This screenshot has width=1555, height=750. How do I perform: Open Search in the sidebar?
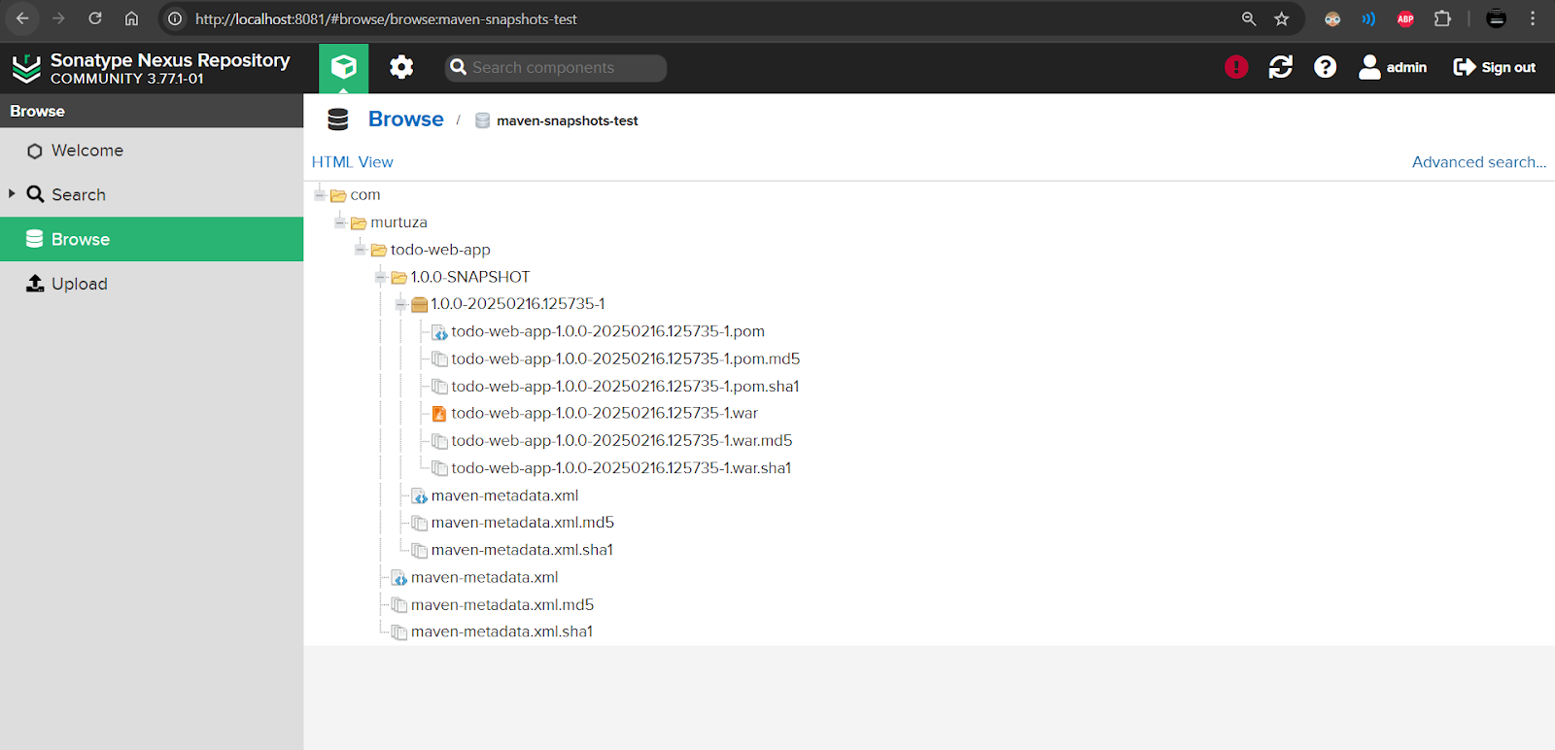pyautogui.click(x=152, y=194)
